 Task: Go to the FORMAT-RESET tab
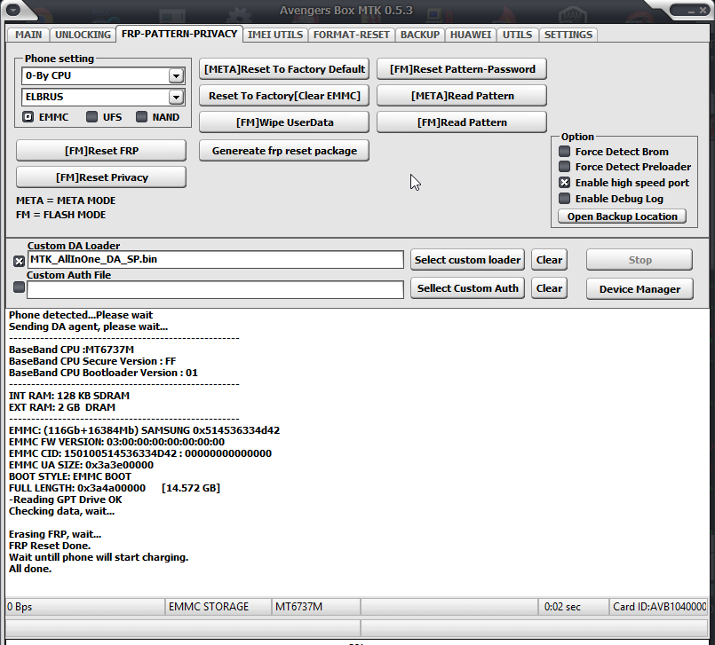351,35
